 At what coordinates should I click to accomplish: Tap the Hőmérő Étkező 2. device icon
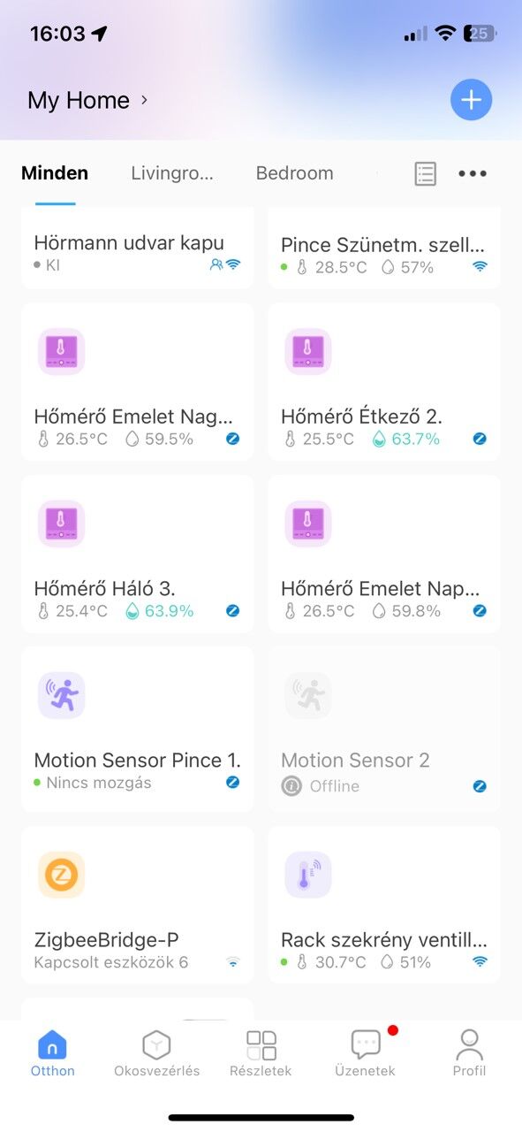click(x=308, y=352)
